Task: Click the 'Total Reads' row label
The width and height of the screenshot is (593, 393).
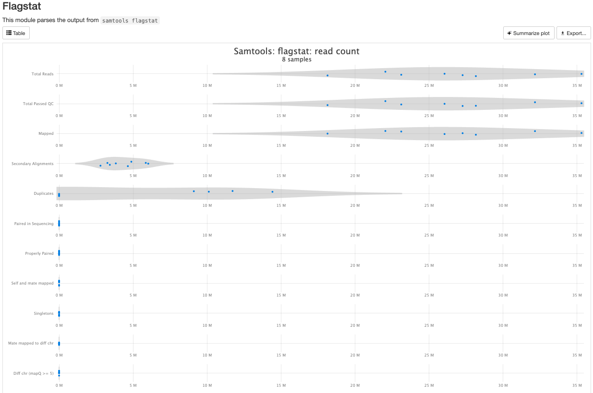Action: [x=42, y=74]
